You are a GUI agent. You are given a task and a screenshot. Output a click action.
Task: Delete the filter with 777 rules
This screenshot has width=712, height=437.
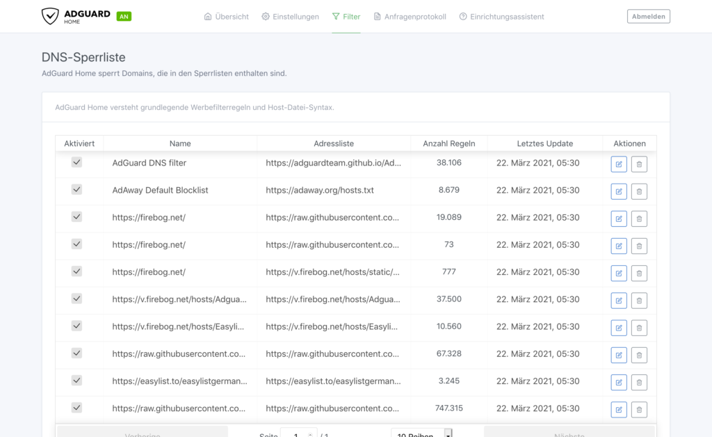(639, 273)
